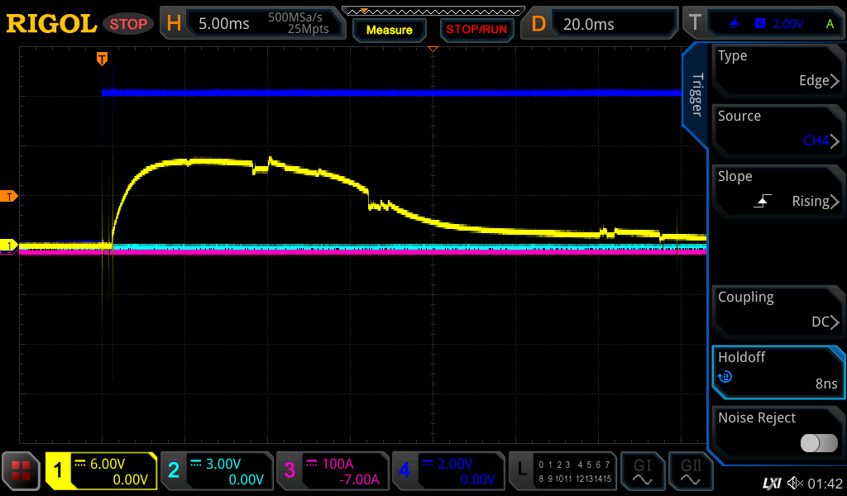
Task: Toggle channel 3 magenta 100A label
Action: [x=331, y=471]
